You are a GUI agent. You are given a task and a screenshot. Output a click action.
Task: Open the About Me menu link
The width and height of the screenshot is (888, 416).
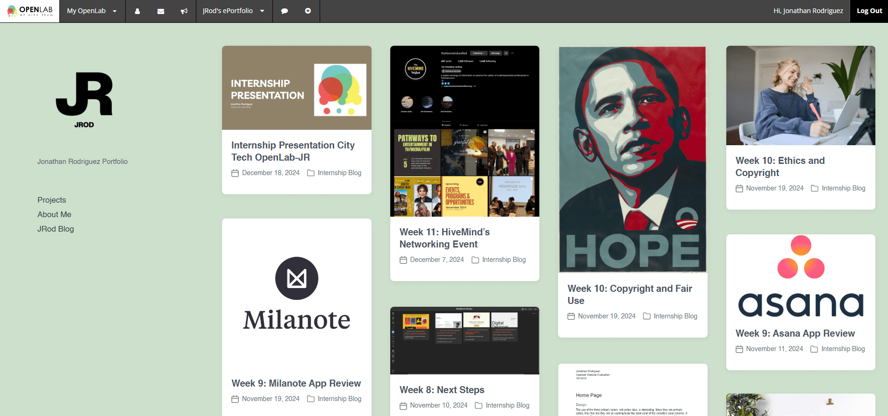pyautogui.click(x=54, y=214)
